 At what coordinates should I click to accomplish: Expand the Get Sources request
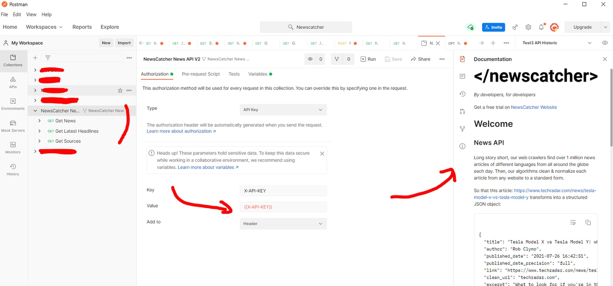tap(40, 141)
